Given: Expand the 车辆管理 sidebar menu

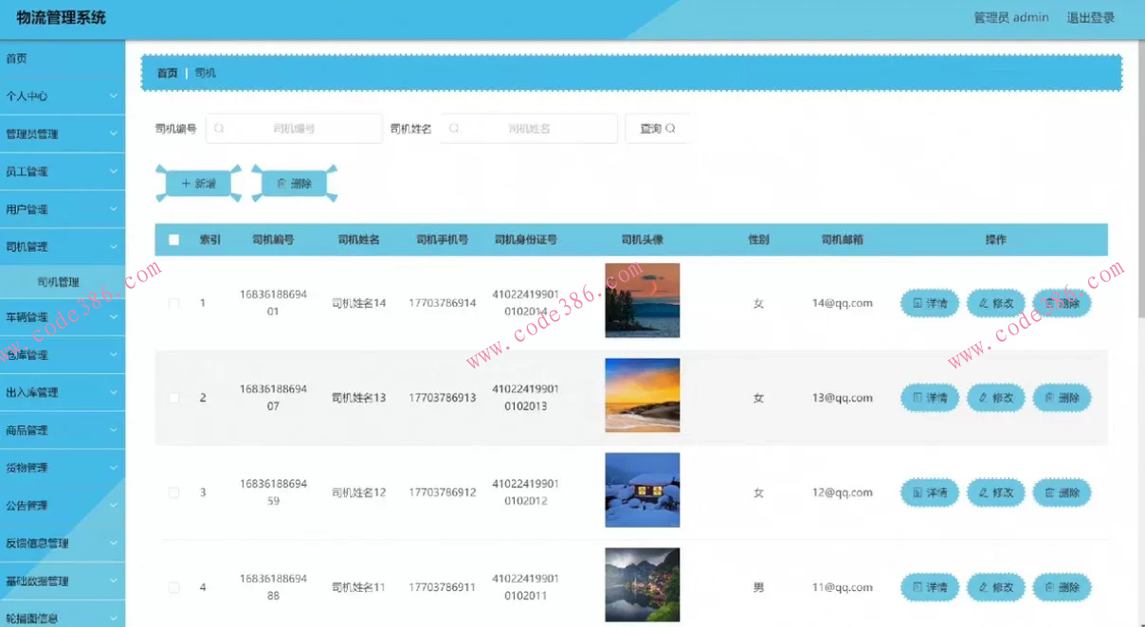Looking at the screenshot, I should (x=57, y=318).
